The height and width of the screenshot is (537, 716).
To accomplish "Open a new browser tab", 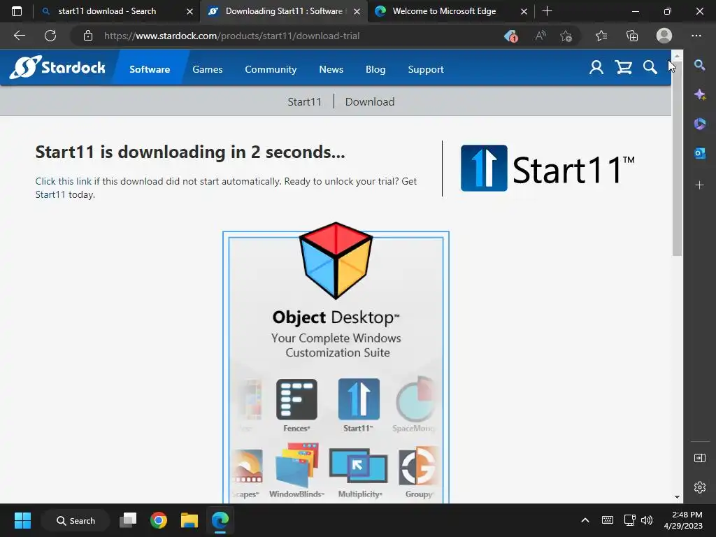I will [x=547, y=11].
